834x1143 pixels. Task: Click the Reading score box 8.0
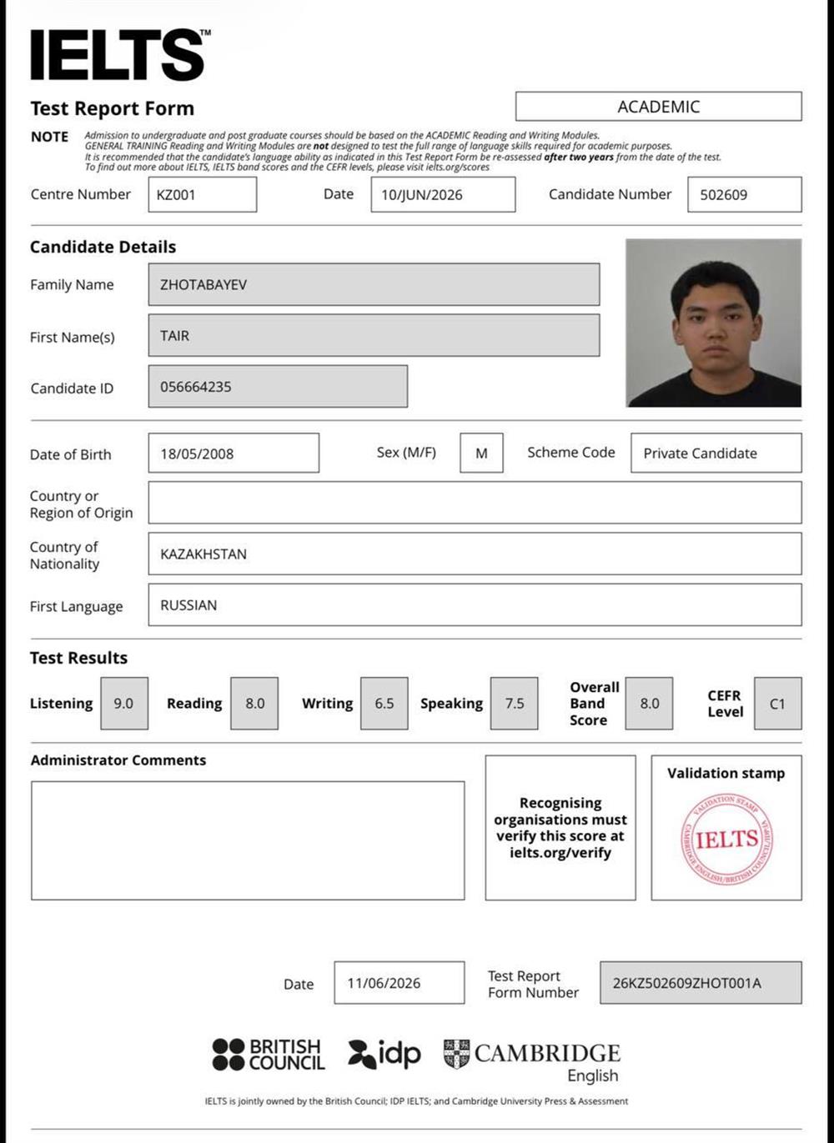click(x=254, y=704)
